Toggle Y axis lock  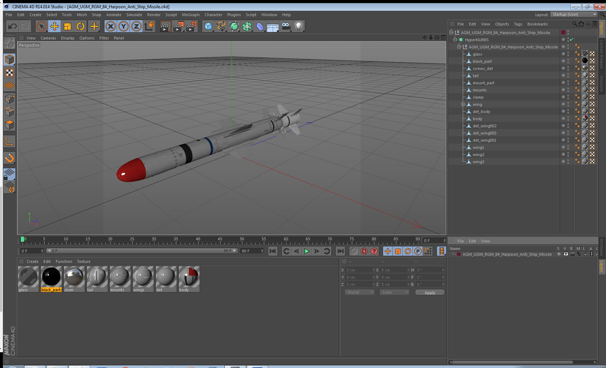pos(123,26)
